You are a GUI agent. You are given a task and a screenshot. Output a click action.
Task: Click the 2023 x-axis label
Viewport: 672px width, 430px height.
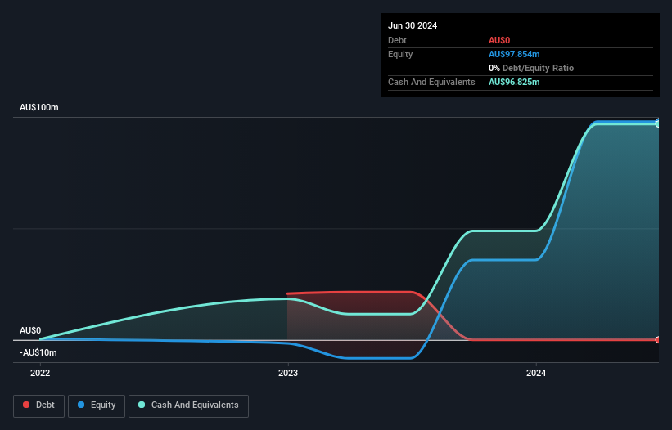288,373
